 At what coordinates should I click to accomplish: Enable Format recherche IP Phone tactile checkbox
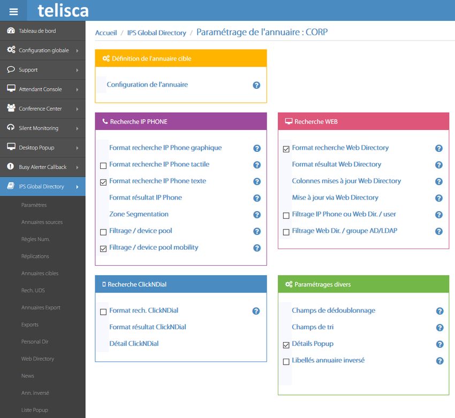tap(103, 166)
